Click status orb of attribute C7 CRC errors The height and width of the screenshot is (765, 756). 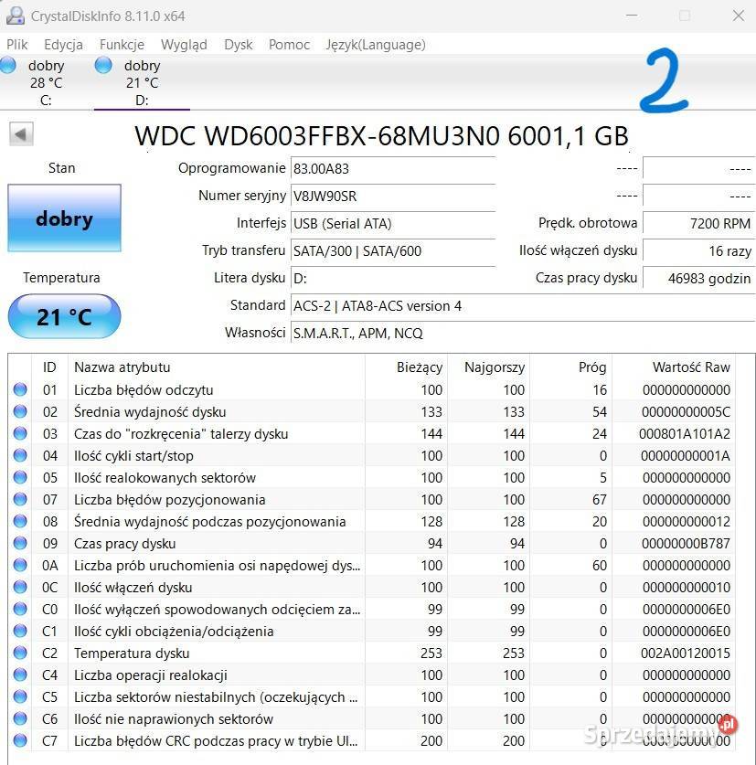point(20,740)
